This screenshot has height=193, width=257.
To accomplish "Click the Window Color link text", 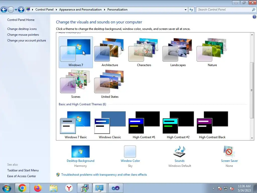I will point(130,161).
